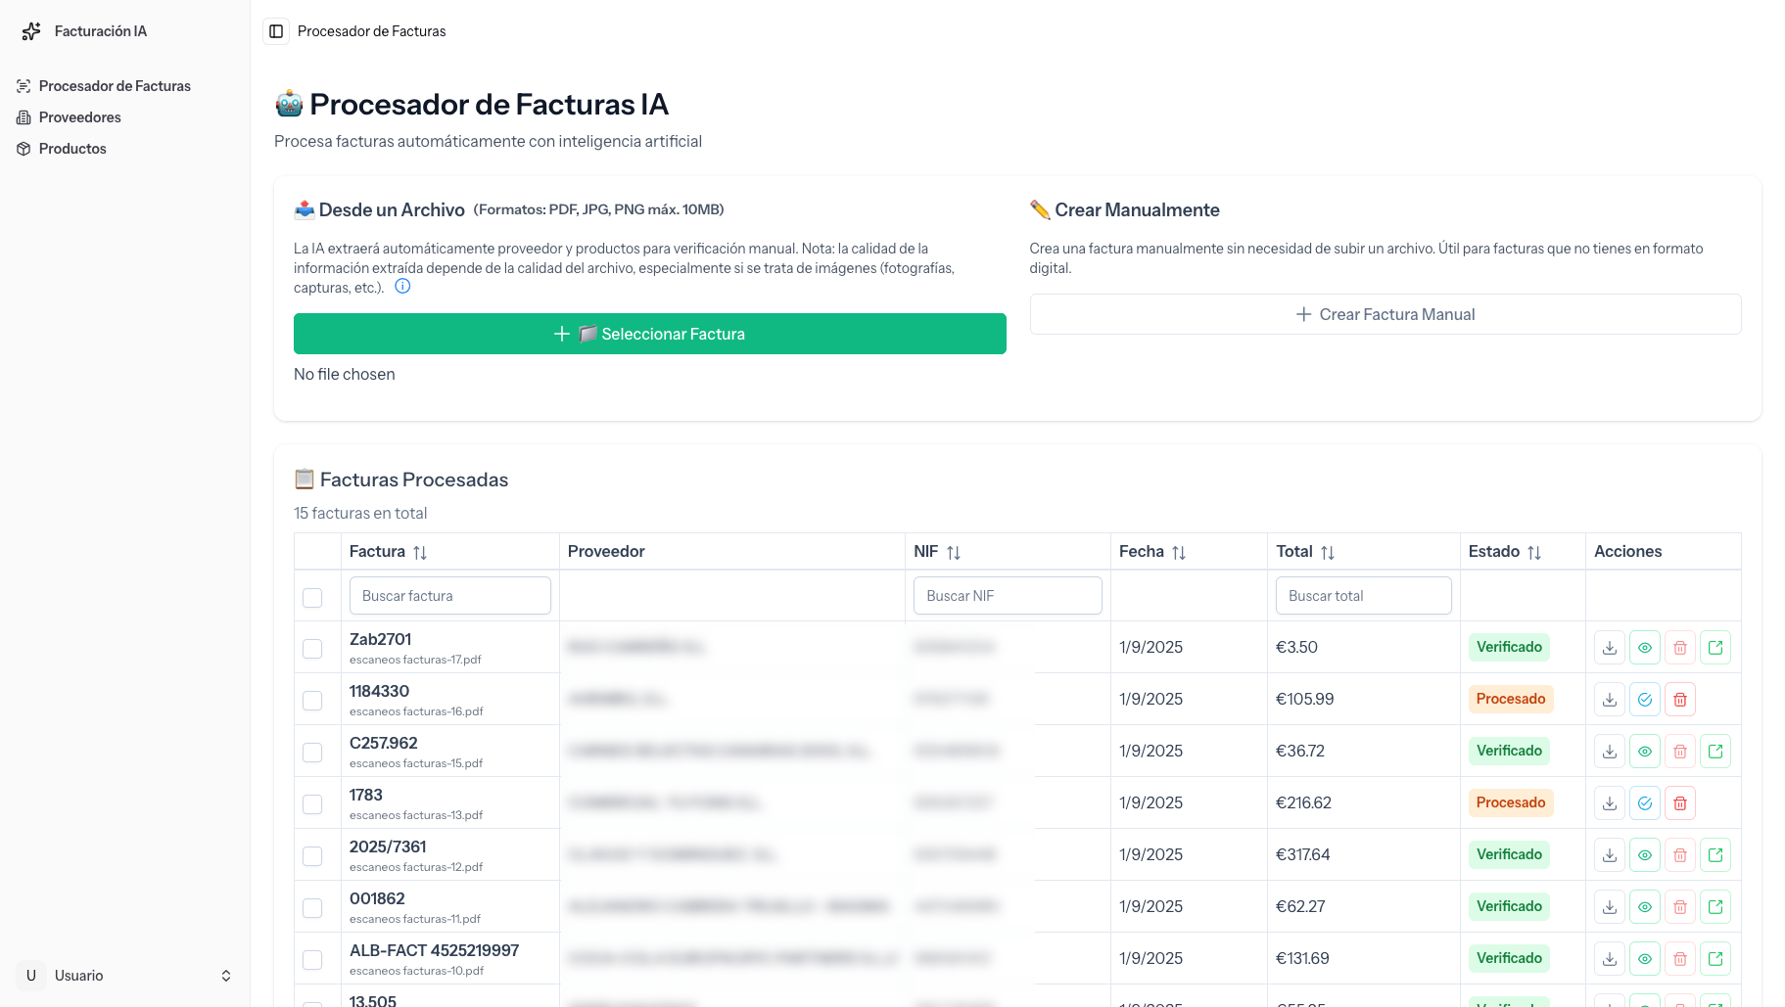Screen dimensions: 1785x1007
Task: Download invoice 001862 file
Action: (x=1610, y=907)
